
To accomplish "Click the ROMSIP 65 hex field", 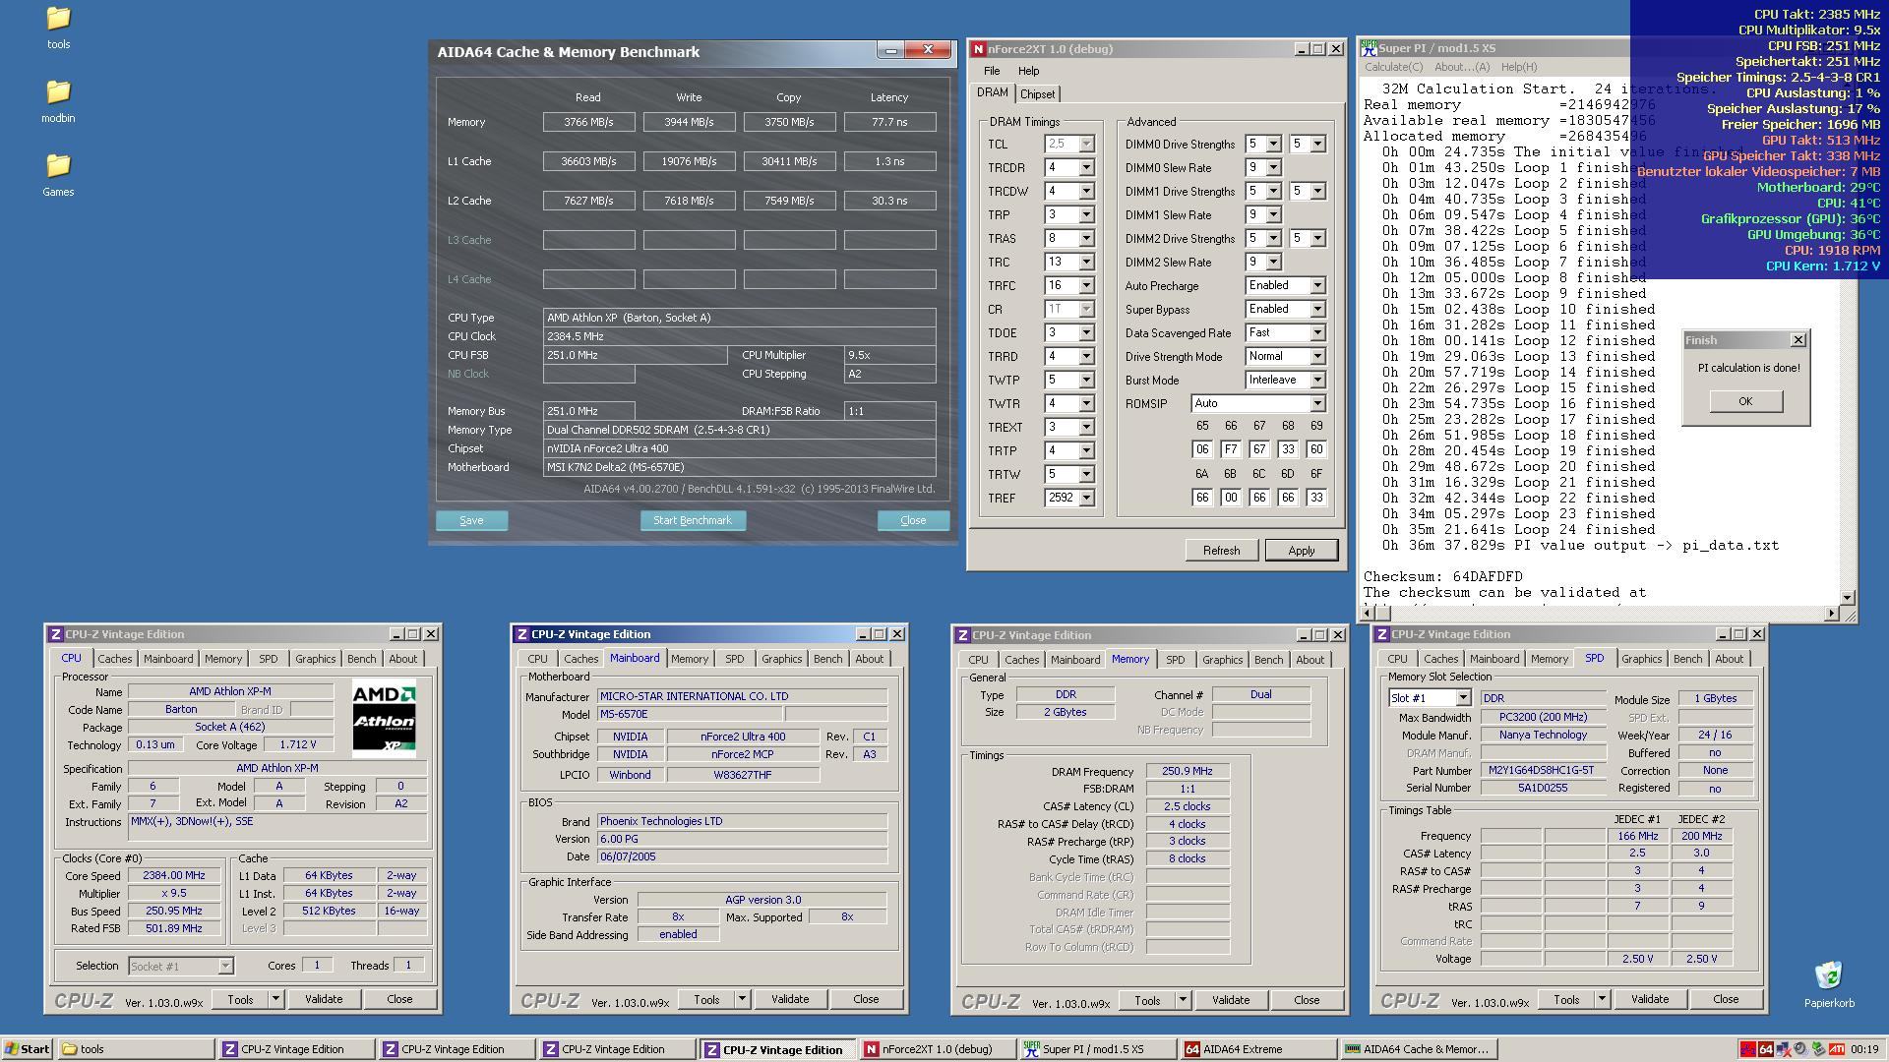I will click(1201, 449).
